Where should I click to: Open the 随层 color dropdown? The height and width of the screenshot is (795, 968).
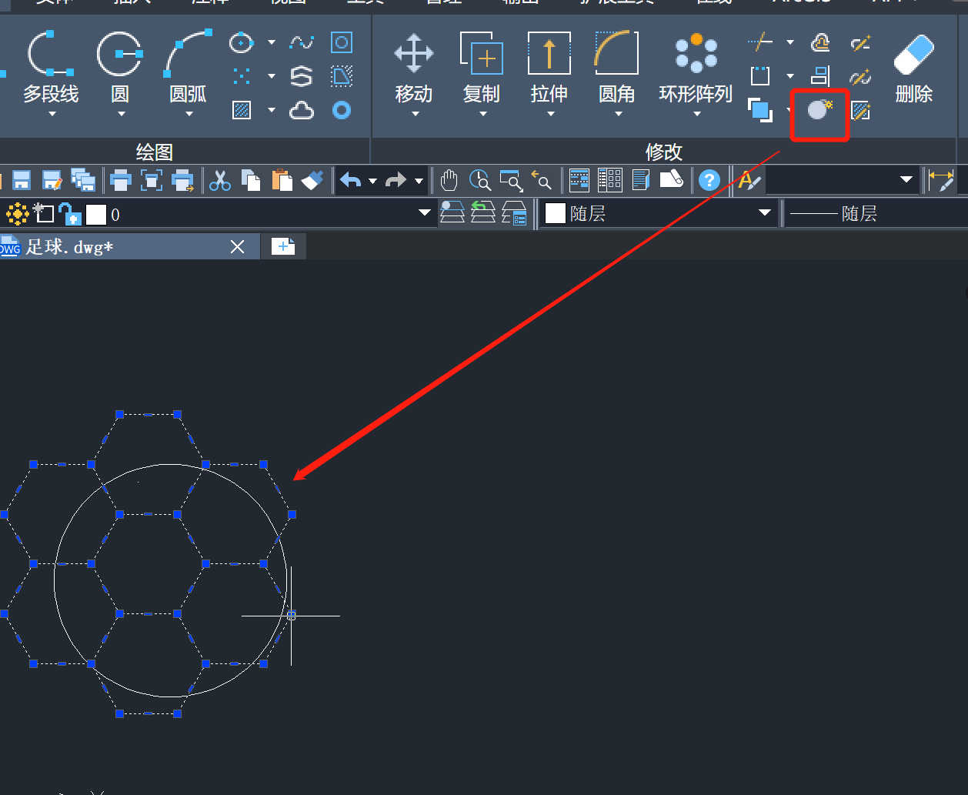click(x=764, y=212)
